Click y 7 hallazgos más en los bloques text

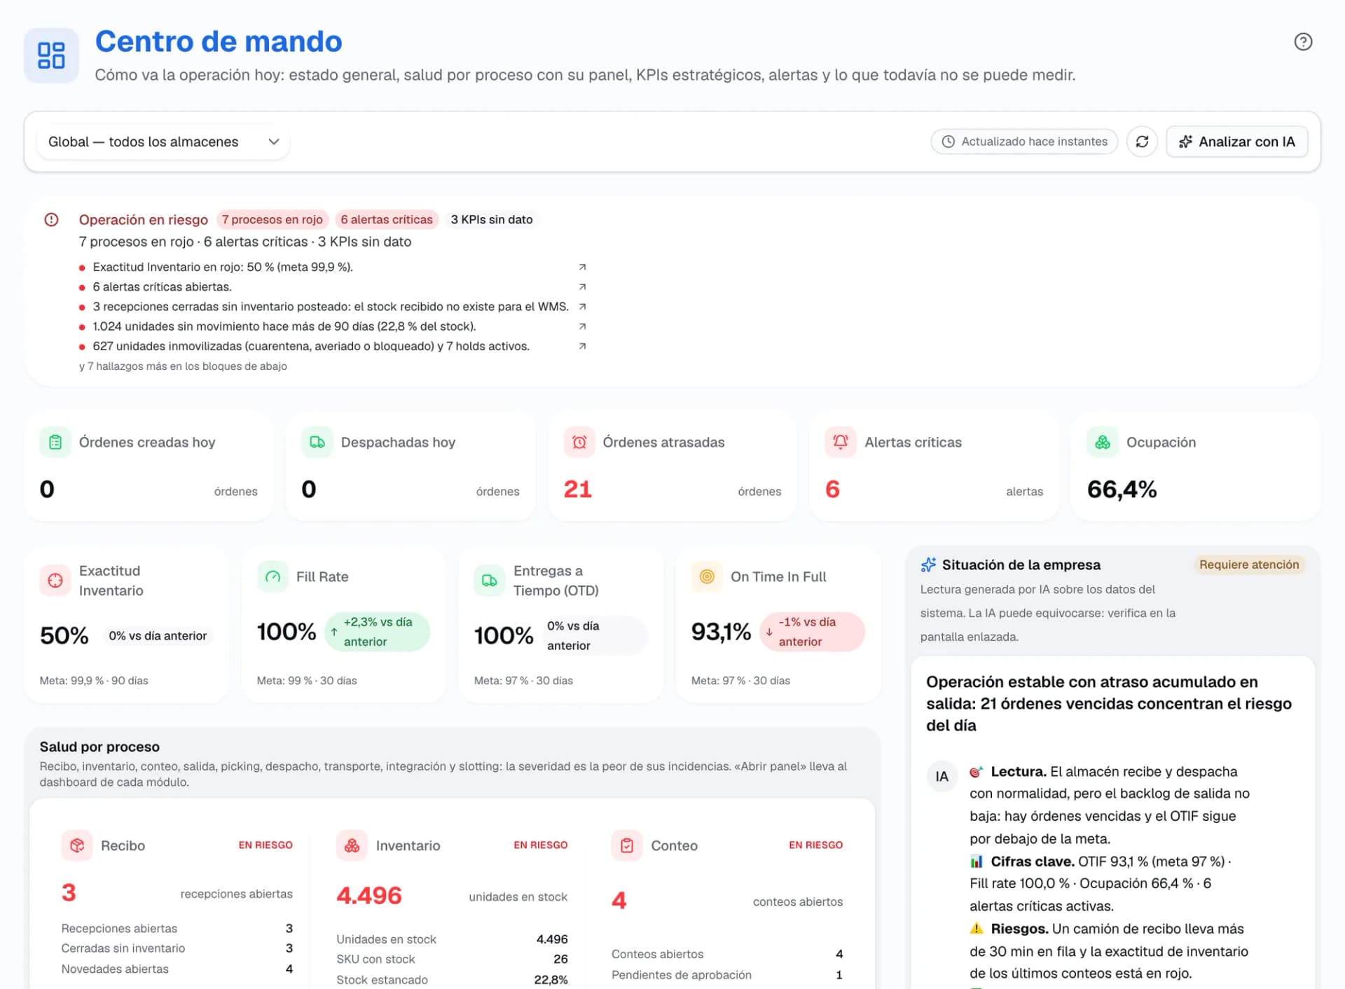click(183, 366)
